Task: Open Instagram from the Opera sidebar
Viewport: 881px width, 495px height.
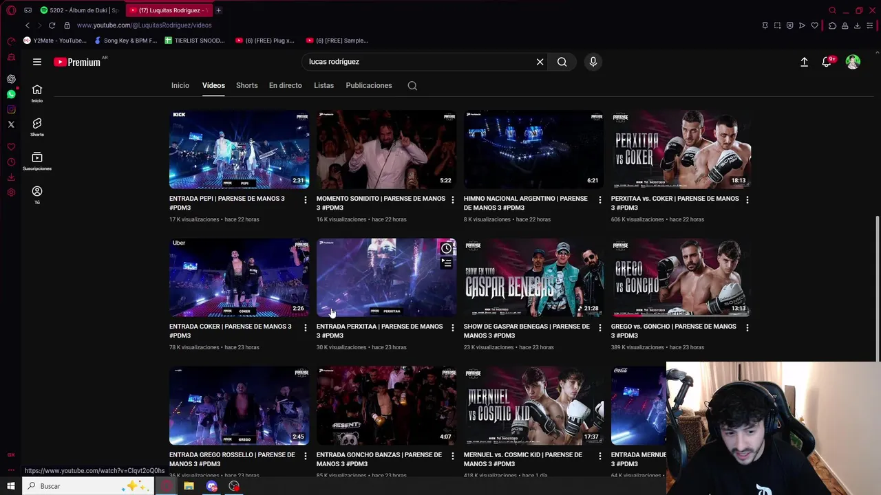Action: pyautogui.click(x=11, y=109)
